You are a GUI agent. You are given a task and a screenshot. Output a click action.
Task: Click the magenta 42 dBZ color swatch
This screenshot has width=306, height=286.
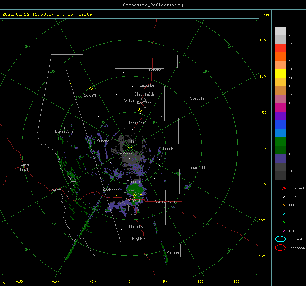point(280,107)
